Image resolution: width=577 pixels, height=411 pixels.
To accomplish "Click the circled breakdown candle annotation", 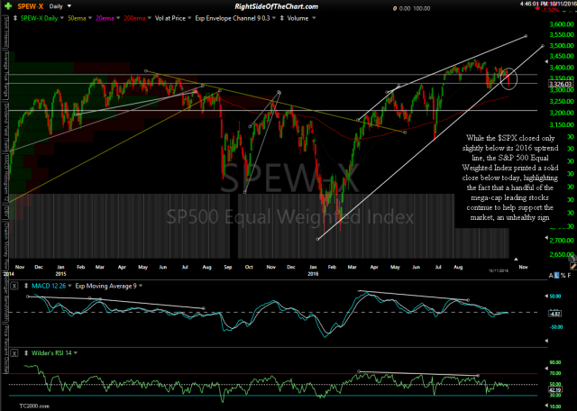I will 508,78.
